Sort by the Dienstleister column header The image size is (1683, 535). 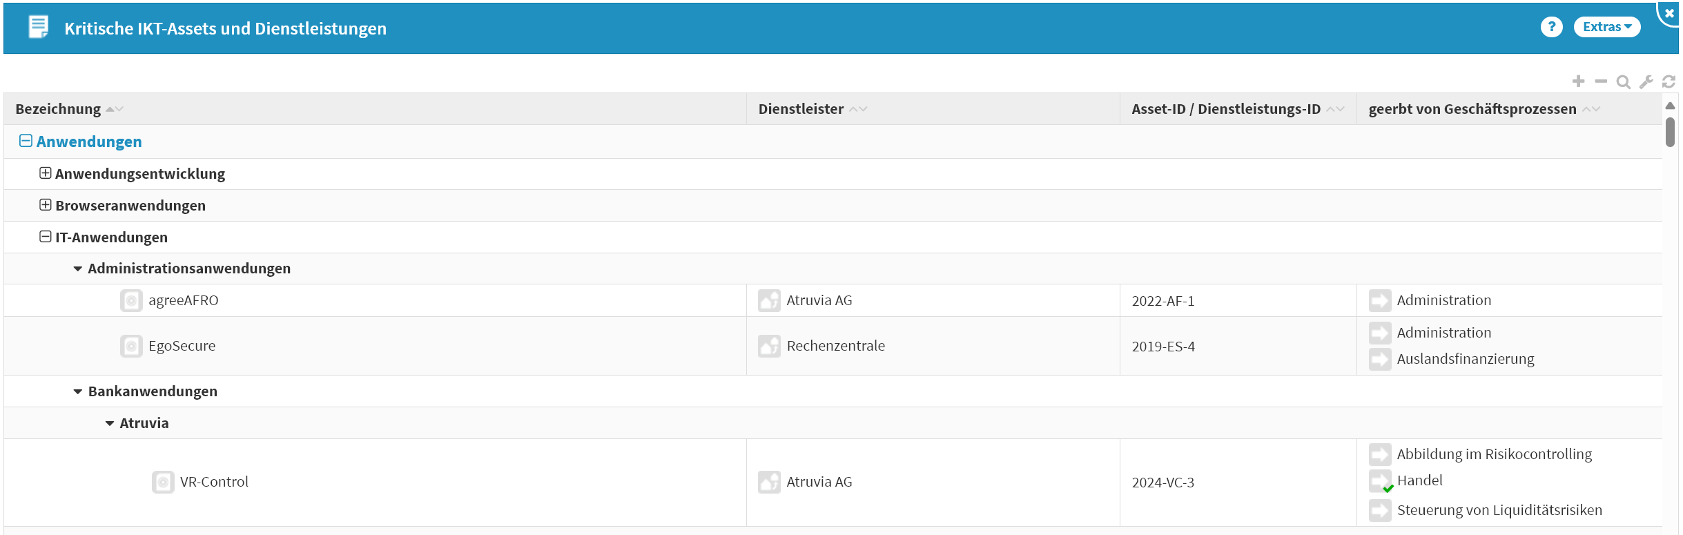[x=801, y=109]
